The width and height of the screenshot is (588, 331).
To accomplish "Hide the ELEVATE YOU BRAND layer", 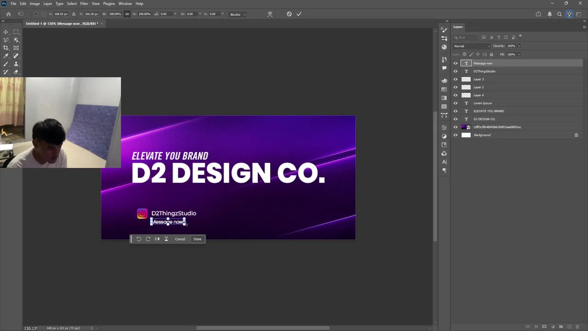I will tap(456, 111).
